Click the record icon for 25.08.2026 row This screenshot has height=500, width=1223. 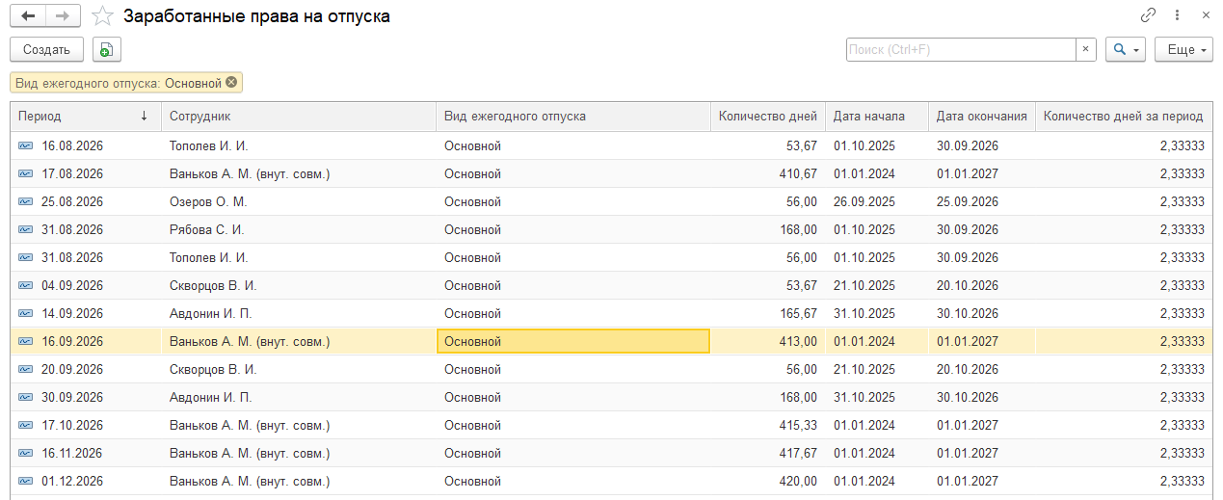pos(25,202)
